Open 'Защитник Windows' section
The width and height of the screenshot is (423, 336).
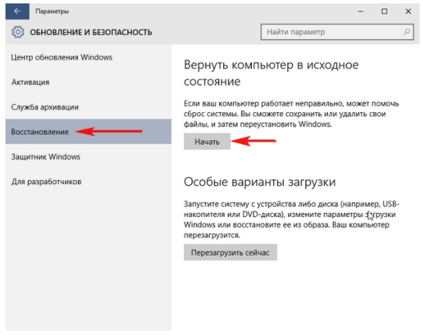(x=88, y=157)
